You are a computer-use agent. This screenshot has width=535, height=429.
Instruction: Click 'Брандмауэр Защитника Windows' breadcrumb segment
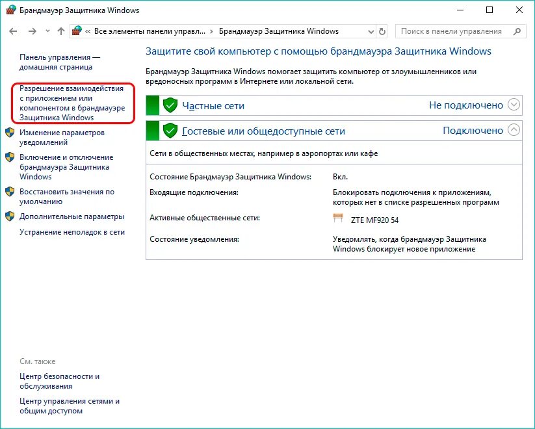coord(279,31)
